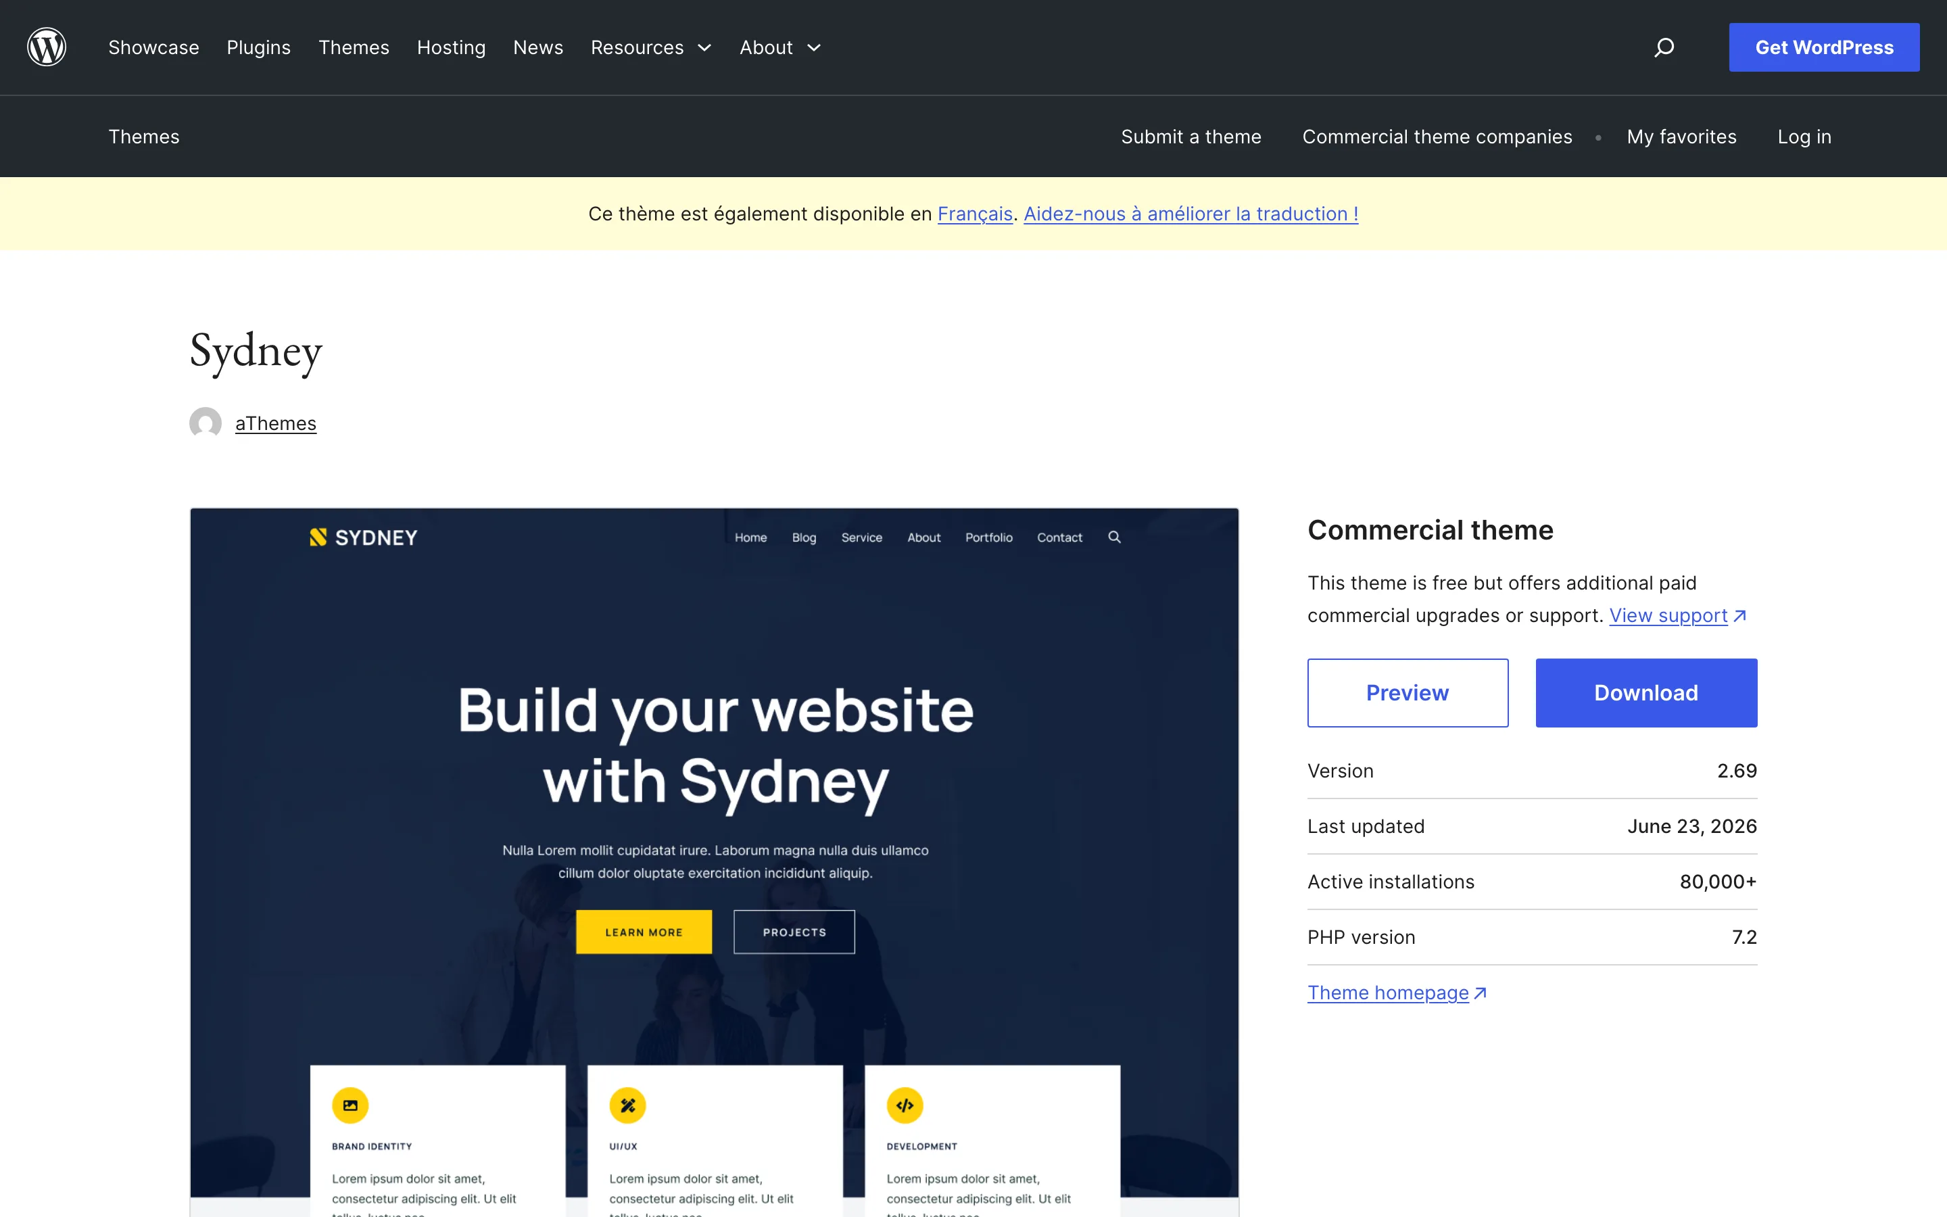The height and width of the screenshot is (1217, 1947).
Task: Click Home in the Sydney preview menu
Action: coord(750,538)
